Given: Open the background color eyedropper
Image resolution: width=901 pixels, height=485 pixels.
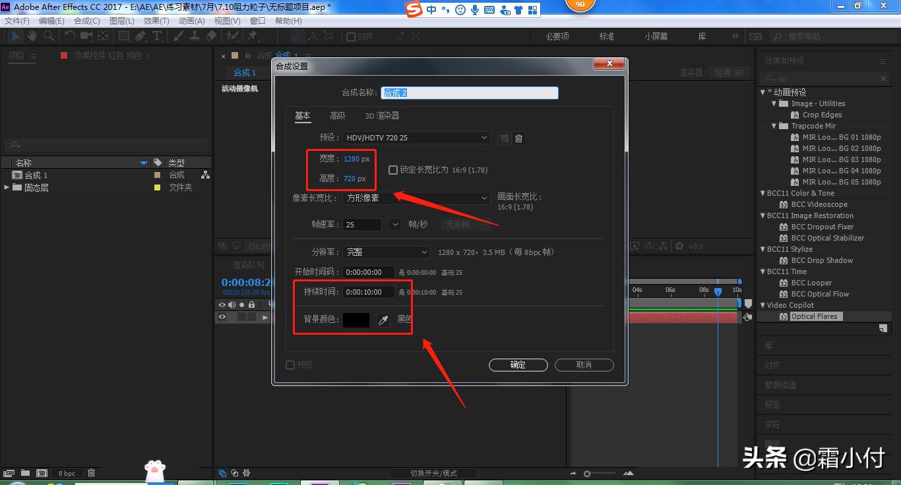Looking at the screenshot, I should 383,320.
